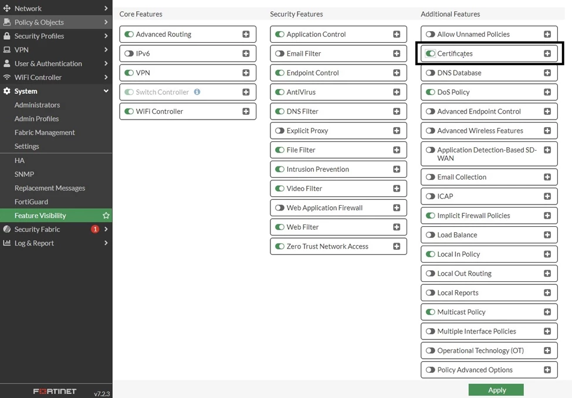Click the plus icon on IPv6 row
This screenshot has width=572, height=398.
[x=246, y=53]
